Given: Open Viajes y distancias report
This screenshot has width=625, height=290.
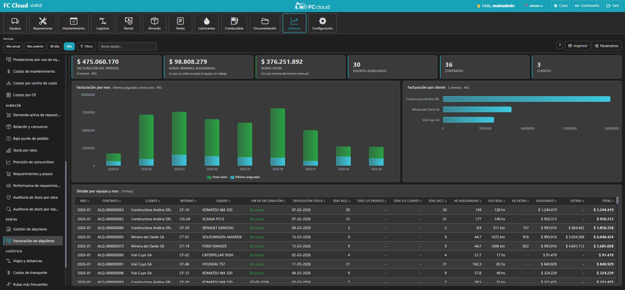Looking at the screenshot, I should pyautogui.click(x=33, y=261).
